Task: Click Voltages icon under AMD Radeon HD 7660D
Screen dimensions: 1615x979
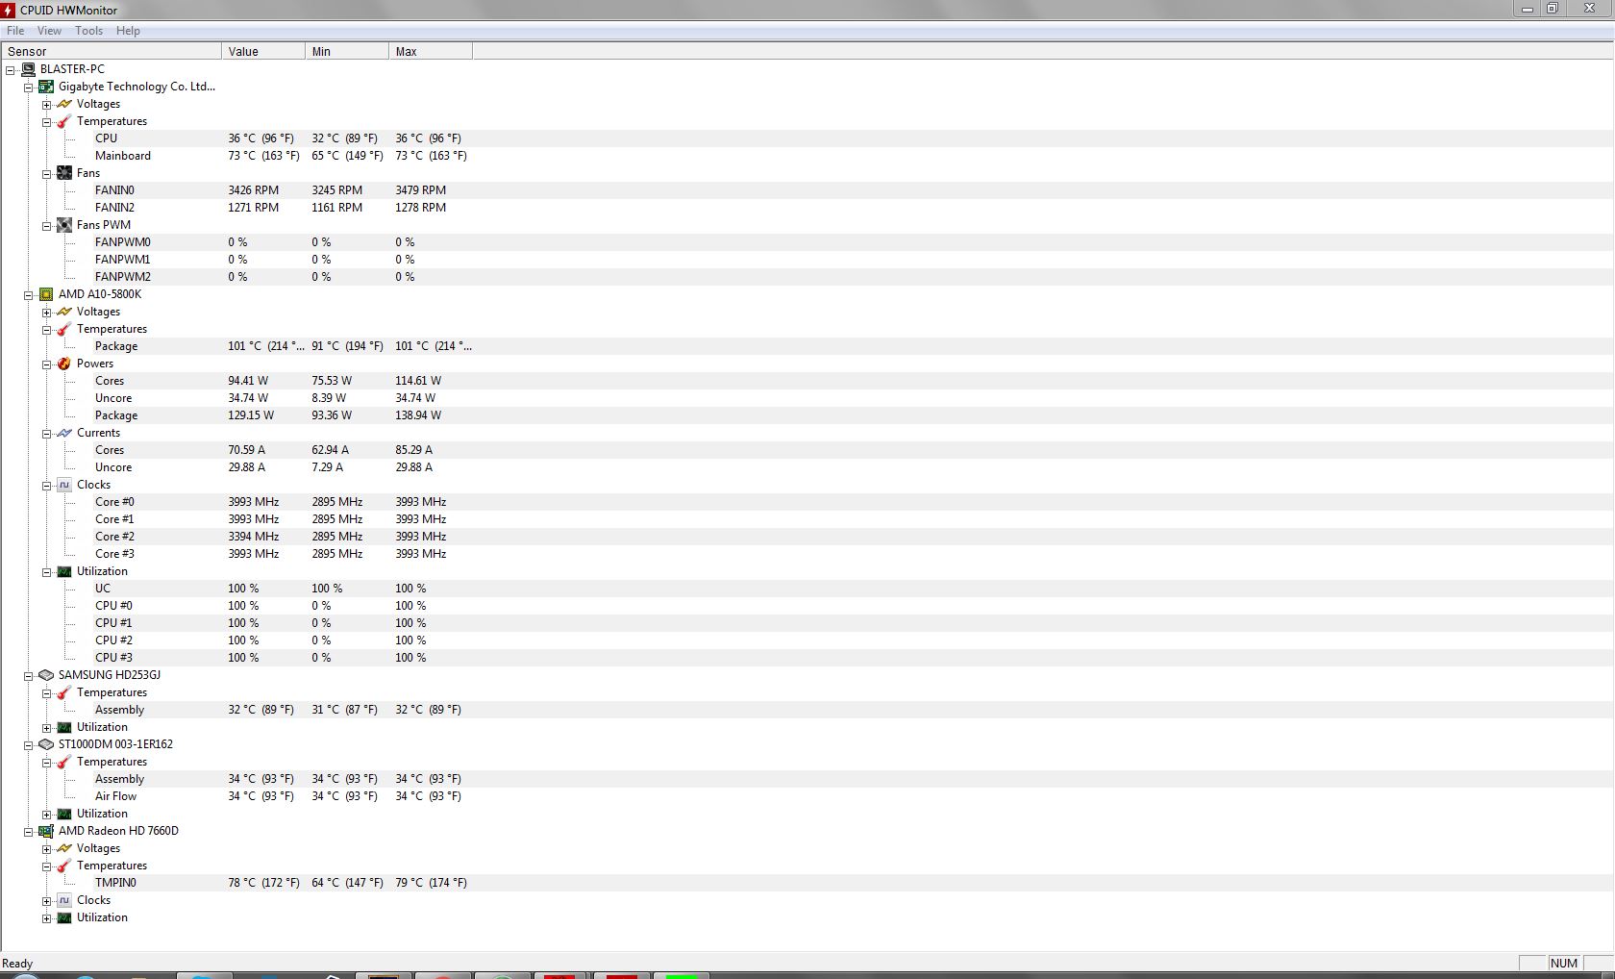Action: pos(64,848)
